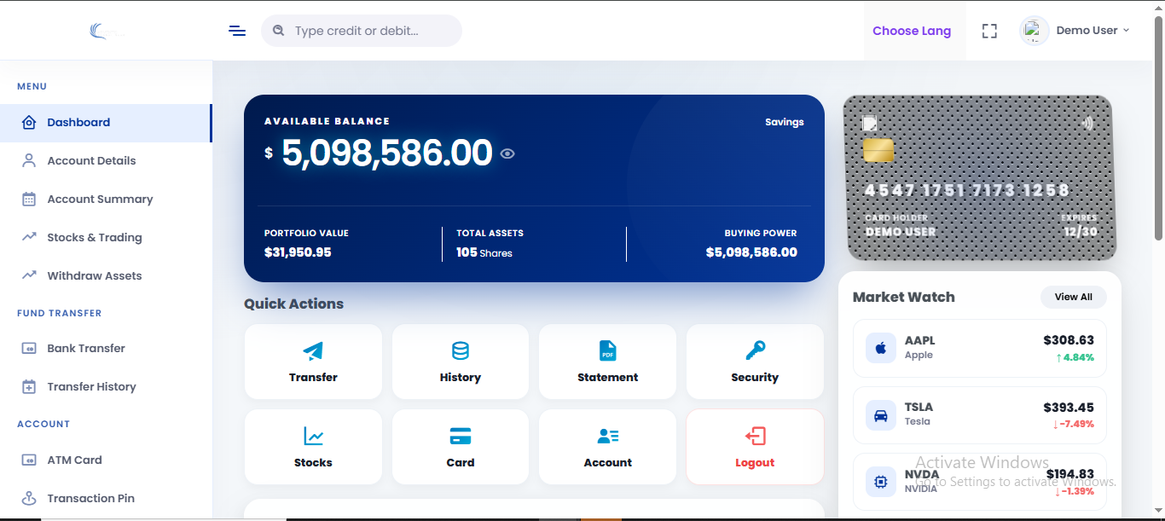Open the History quick action label
The image size is (1165, 521).
[461, 377]
